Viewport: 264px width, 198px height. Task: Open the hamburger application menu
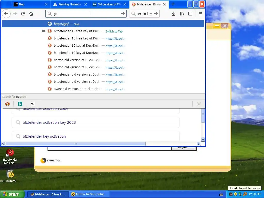(200, 14)
